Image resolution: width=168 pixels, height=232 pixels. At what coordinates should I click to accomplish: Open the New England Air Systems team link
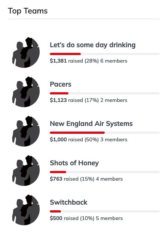point(91,124)
